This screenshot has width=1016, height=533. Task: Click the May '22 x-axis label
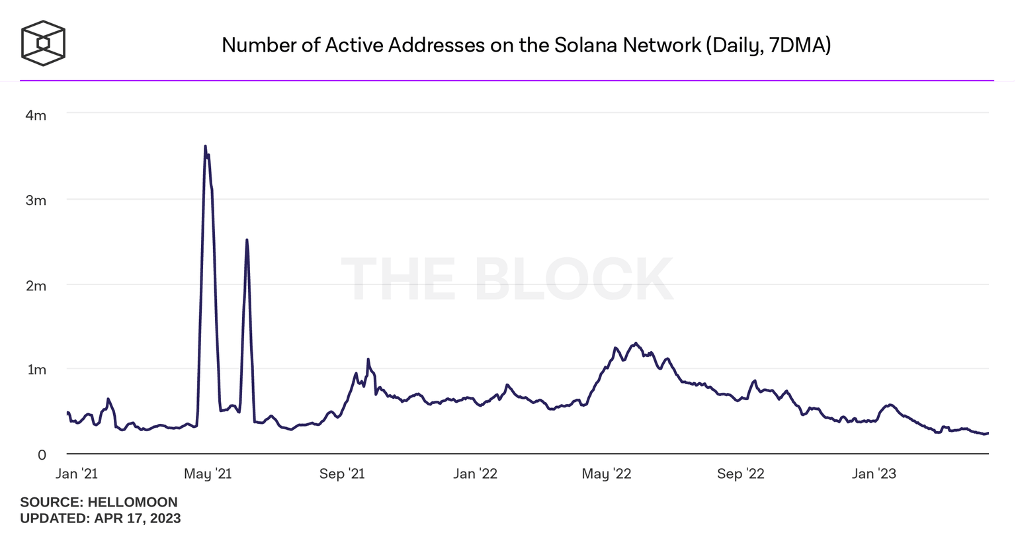607,473
